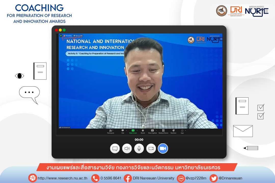Image resolution: width=275 pixels, height=183 pixels.
Task: Click the blue Zoom video camera button
Action: point(163,148)
